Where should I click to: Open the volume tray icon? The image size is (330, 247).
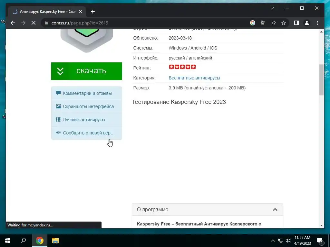point(288,241)
